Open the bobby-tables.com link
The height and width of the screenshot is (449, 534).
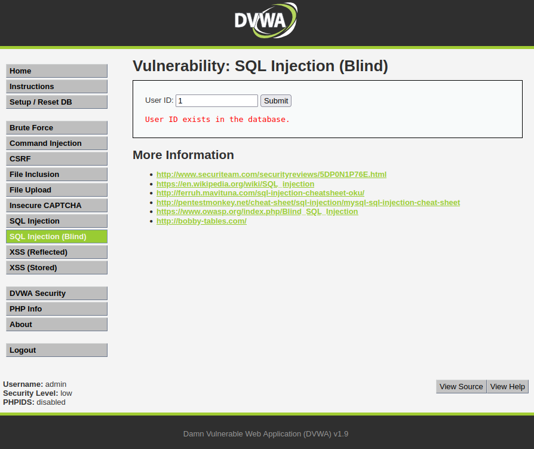point(202,221)
